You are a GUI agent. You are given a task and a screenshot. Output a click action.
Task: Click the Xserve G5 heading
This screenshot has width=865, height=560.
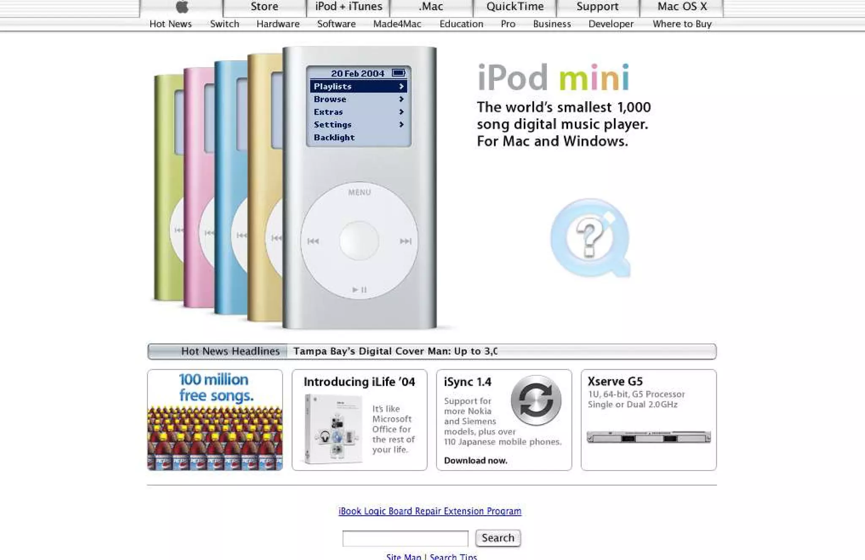coord(615,381)
